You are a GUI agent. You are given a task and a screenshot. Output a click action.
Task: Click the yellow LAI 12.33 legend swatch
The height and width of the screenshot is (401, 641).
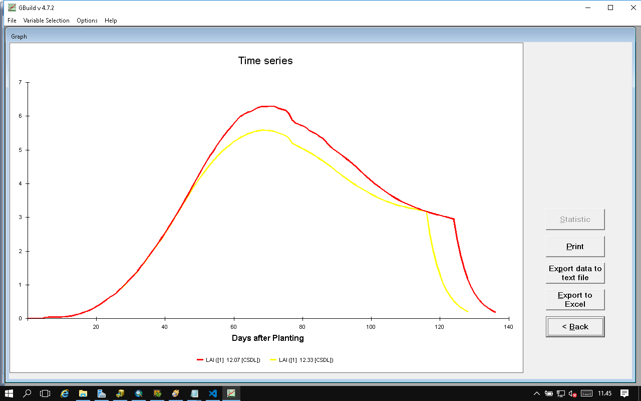tap(273, 360)
